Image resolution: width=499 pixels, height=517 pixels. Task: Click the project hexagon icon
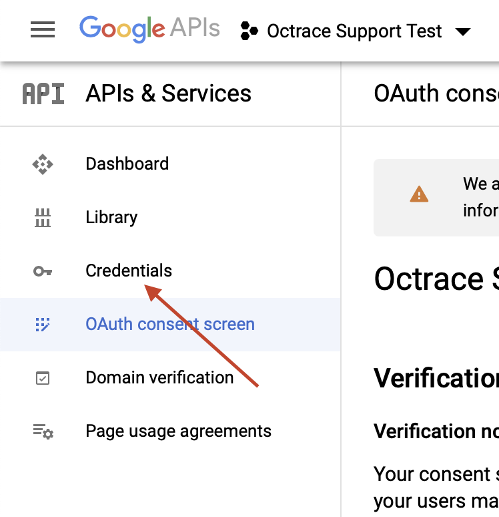249,31
